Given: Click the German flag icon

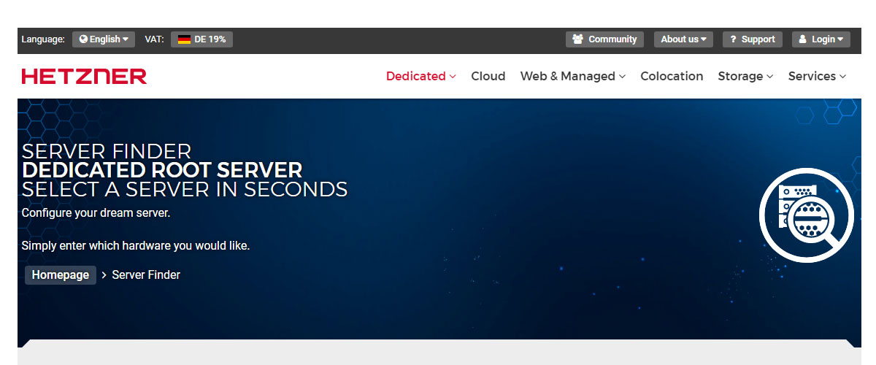Looking at the screenshot, I should [184, 39].
